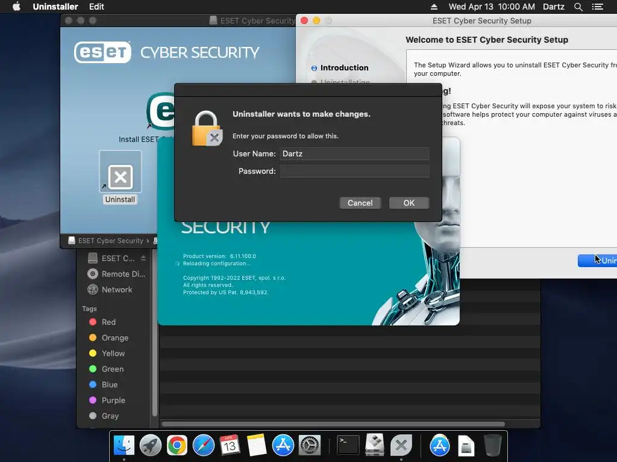This screenshot has width=617, height=462.
Task: Click the eject icon in menu bar
Action: (434, 7)
